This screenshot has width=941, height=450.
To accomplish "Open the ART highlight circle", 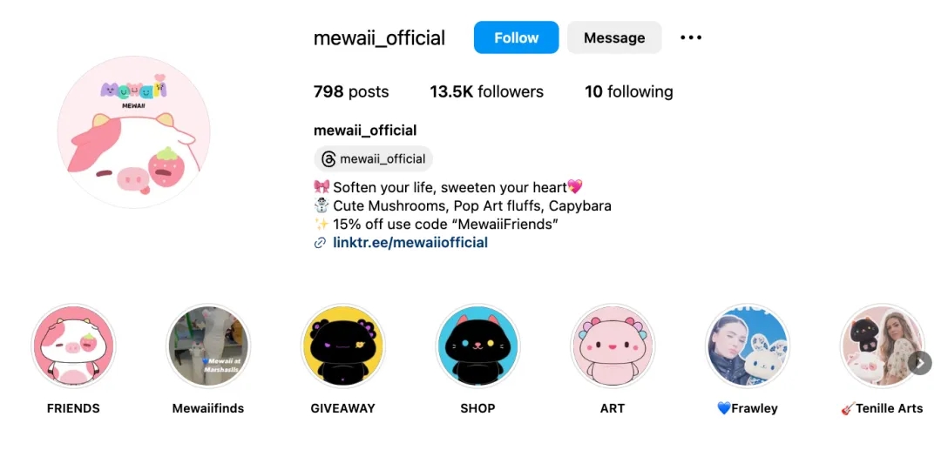I will [613, 346].
